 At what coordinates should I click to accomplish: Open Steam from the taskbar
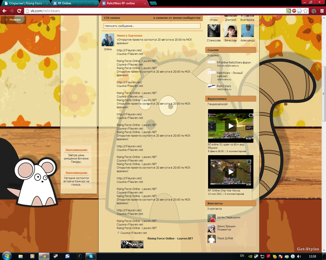point(56,256)
